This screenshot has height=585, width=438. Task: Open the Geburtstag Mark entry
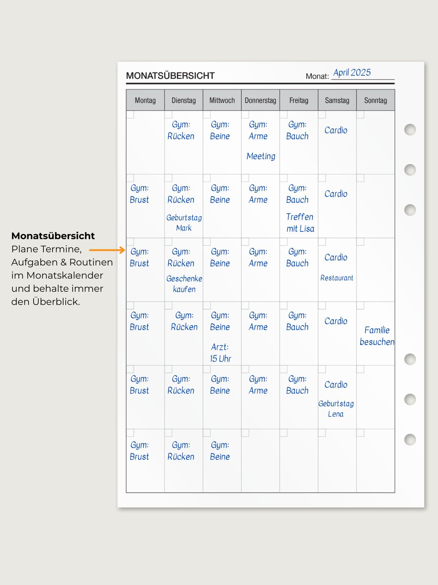coord(184,223)
